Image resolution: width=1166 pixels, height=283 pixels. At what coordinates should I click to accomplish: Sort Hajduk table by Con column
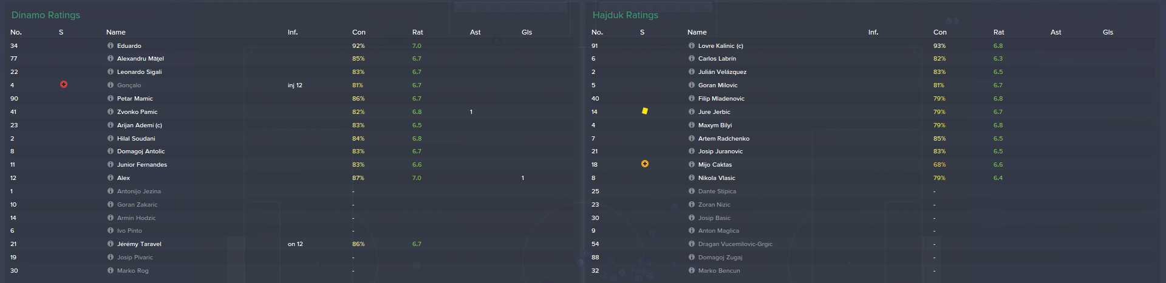940,32
